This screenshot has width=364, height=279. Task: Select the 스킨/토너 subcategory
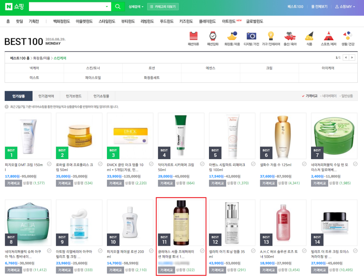click(93, 68)
